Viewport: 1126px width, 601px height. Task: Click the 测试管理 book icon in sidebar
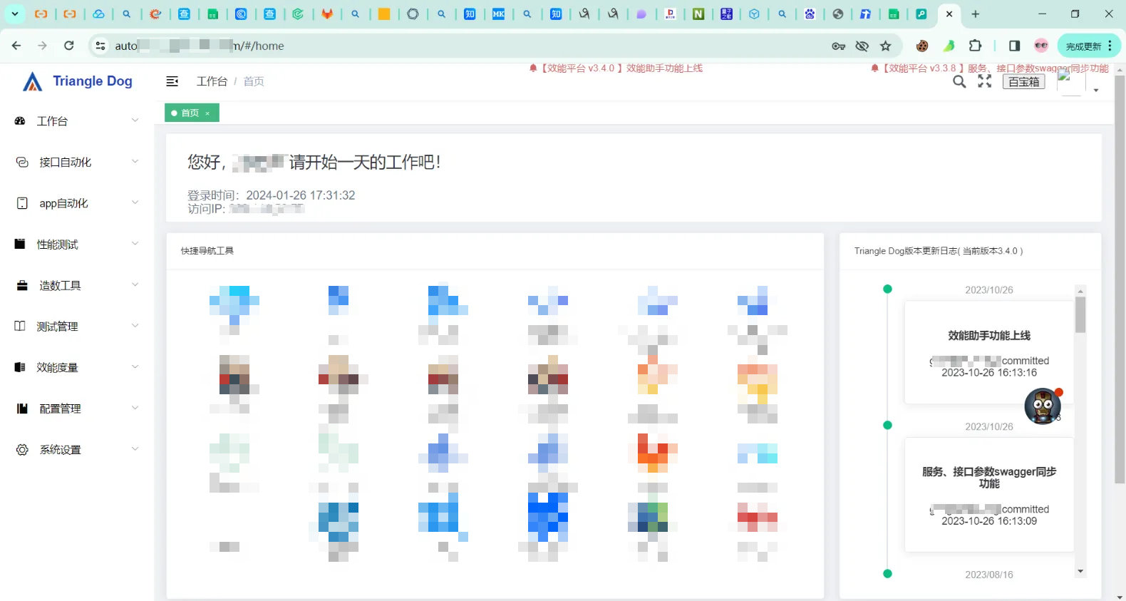(20, 327)
